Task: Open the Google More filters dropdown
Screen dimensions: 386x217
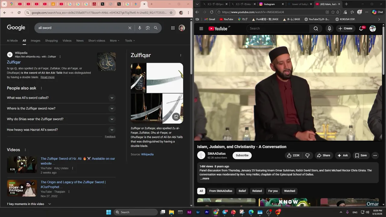Action: pos(115,41)
